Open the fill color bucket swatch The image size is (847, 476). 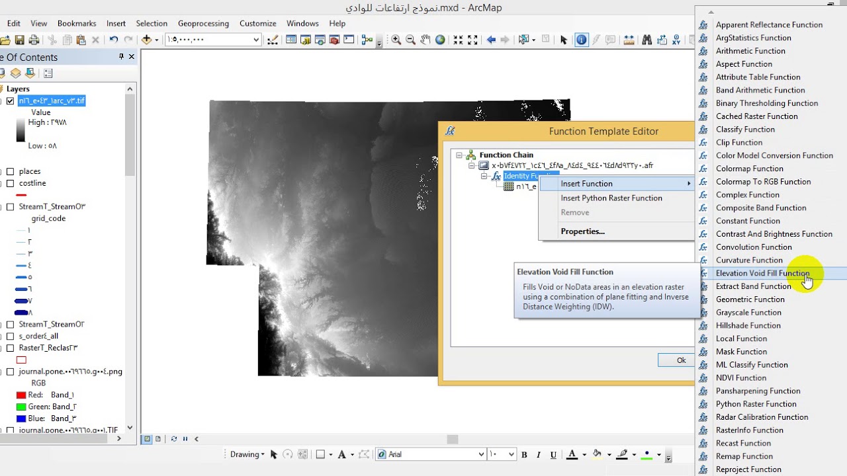pos(597,454)
